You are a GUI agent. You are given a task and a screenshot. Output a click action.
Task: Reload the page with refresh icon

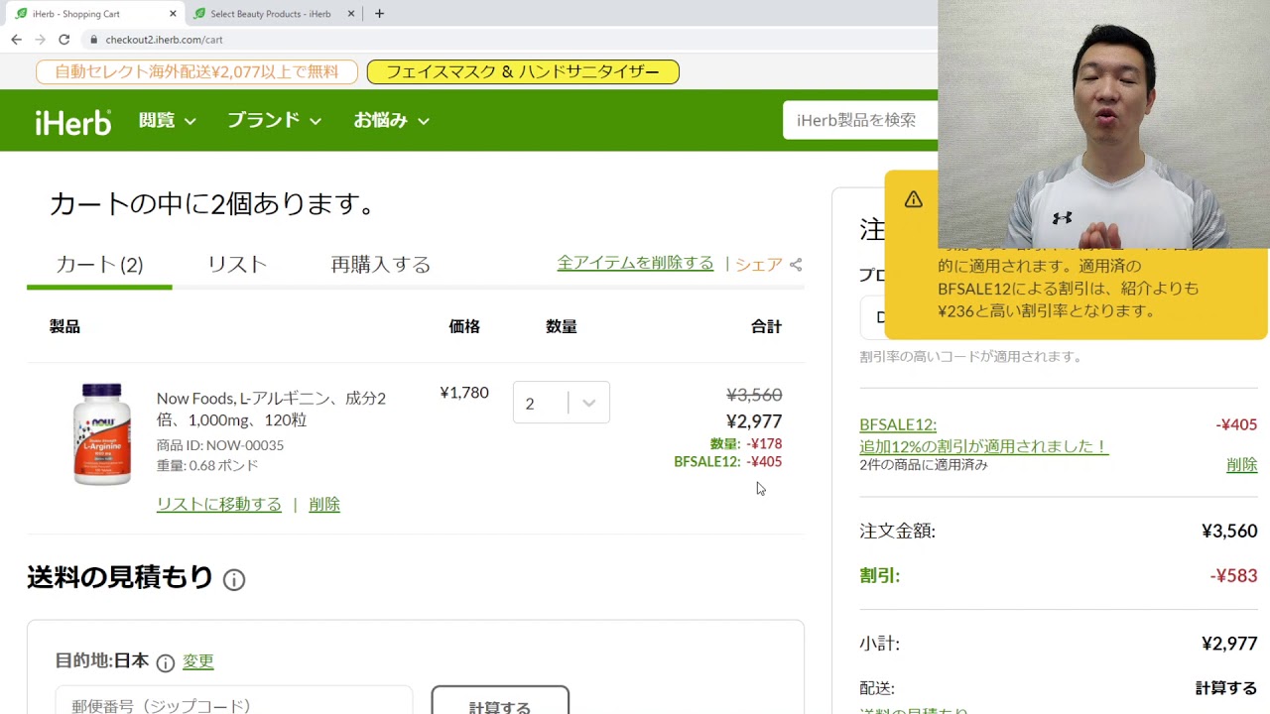click(x=64, y=40)
